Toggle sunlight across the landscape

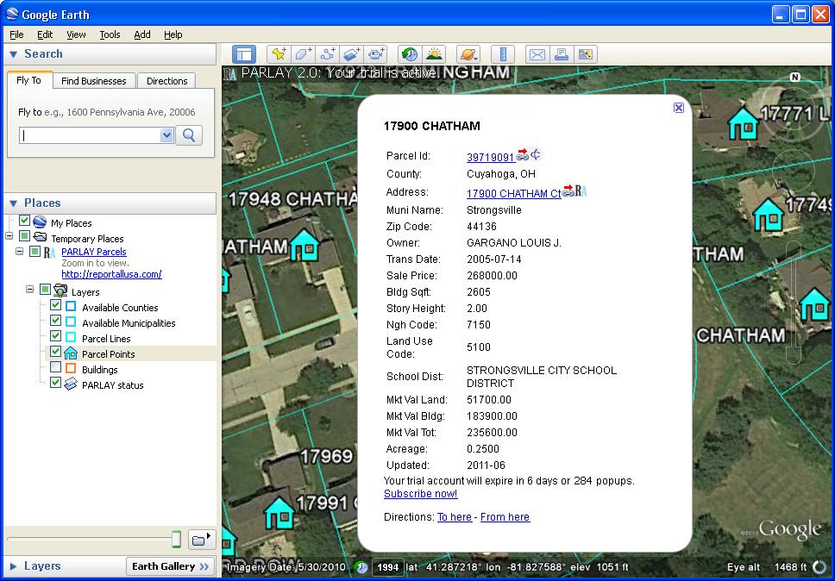tap(434, 54)
